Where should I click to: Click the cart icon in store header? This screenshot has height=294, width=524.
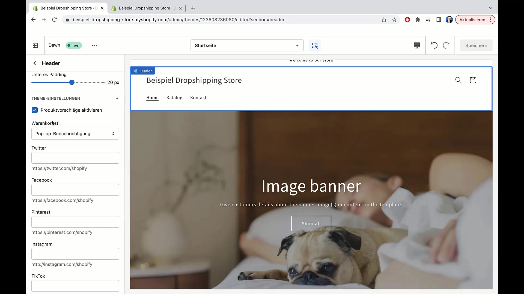[473, 80]
